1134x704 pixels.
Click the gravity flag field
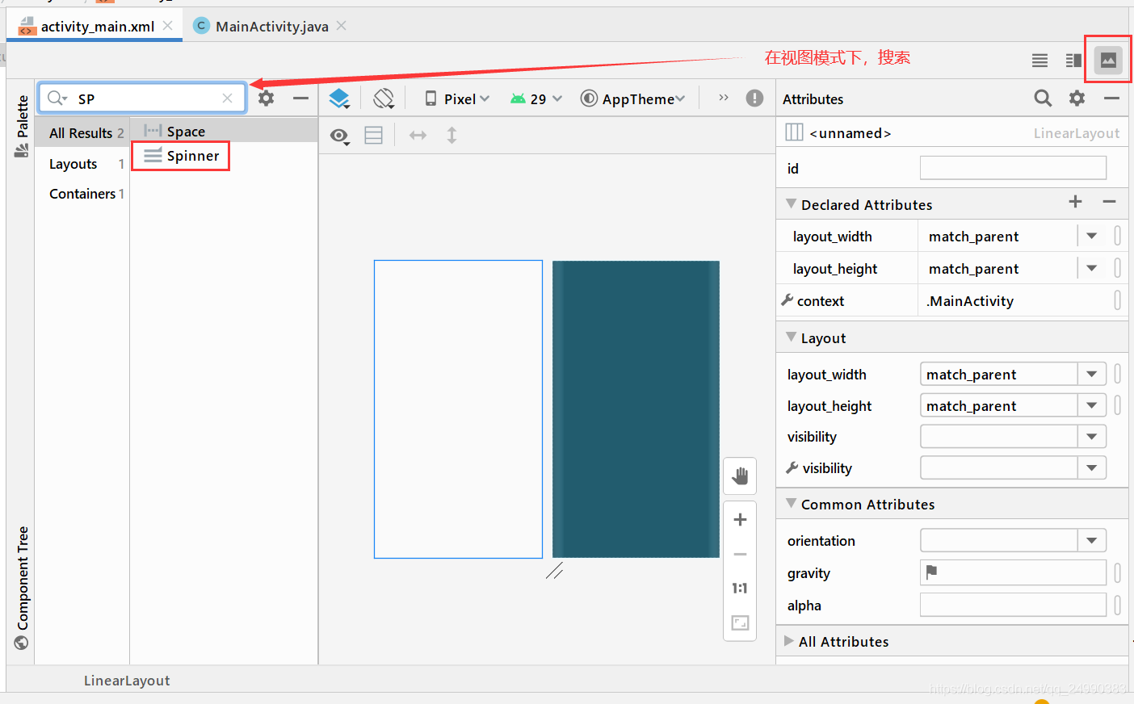tap(1013, 572)
